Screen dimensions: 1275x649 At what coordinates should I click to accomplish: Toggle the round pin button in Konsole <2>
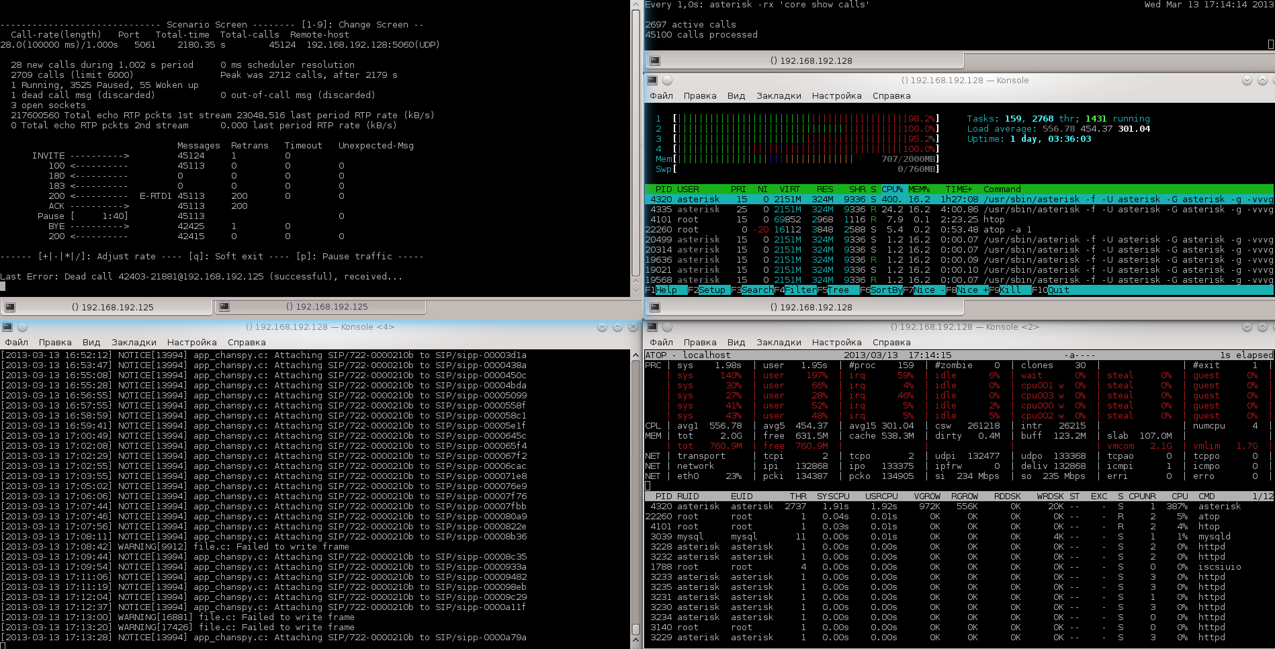pos(667,327)
